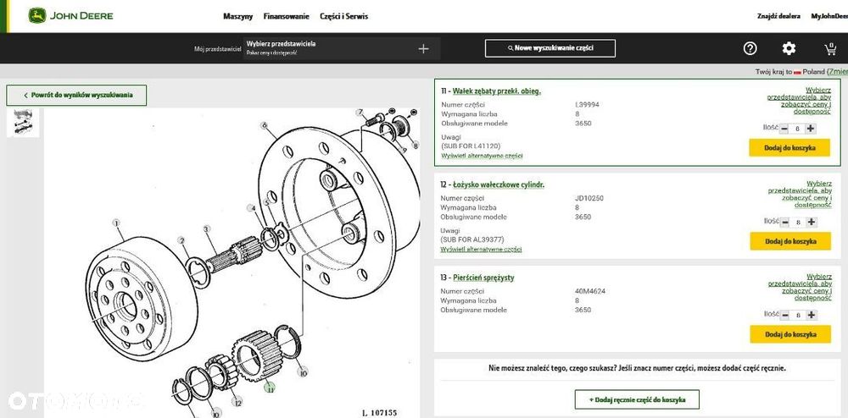Edit quantity field for item 12
The image size is (848, 418).
[798, 223]
